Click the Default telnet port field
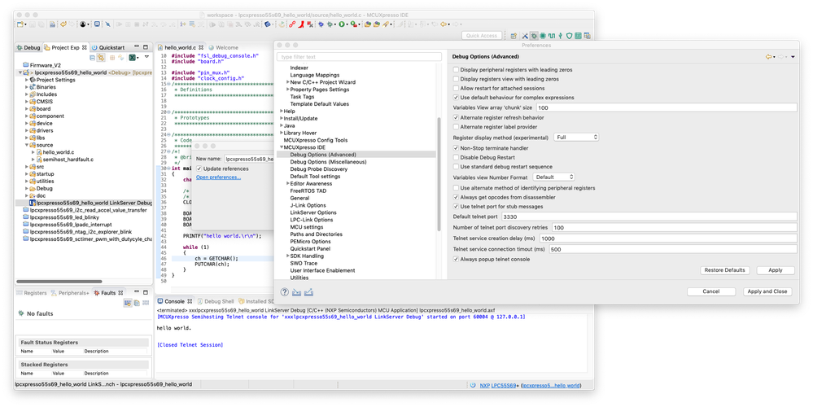This screenshot has height=407, width=813. 648,217
